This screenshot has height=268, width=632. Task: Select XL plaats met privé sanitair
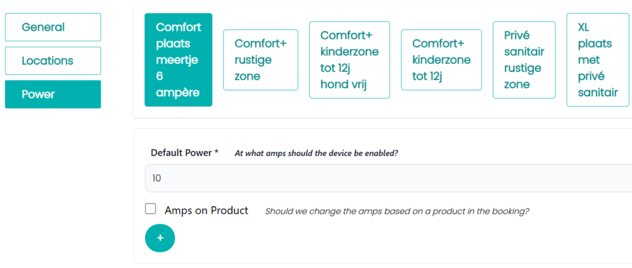597,60
